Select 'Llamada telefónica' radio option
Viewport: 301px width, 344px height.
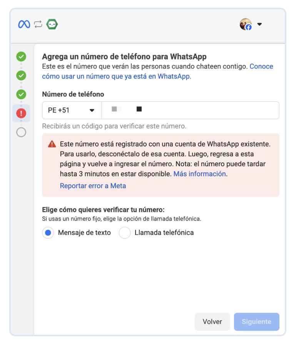125,233
